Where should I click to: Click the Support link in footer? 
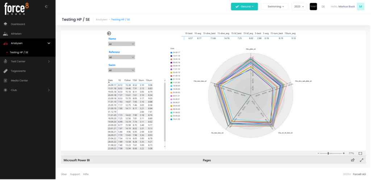point(75,174)
